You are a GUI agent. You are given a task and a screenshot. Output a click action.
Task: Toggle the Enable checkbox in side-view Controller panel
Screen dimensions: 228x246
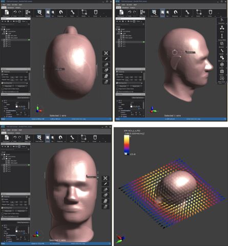click(x=117, y=75)
